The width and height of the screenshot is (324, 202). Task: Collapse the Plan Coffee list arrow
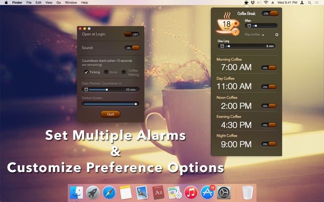(x=263, y=35)
